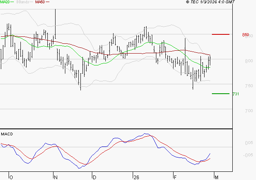Click the red 850 resistance label
The image size is (256, 180).
click(x=245, y=35)
